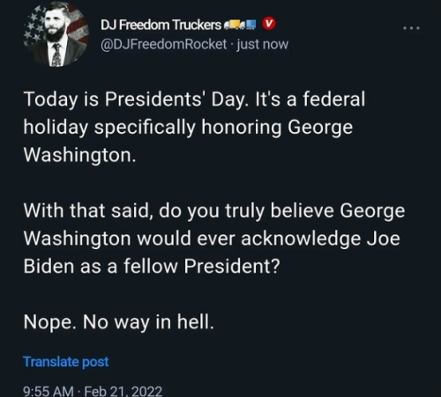Click the red V verified badge
Image resolution: width=441 pixels, height=397 pixels.
(x=269, y=24)
